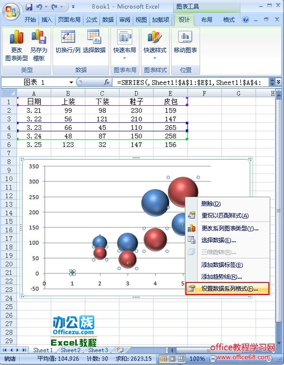This screenshot has width=284, height=365.
Task: Select column F header
Action: pyautogui.click(x=204, y=93)
